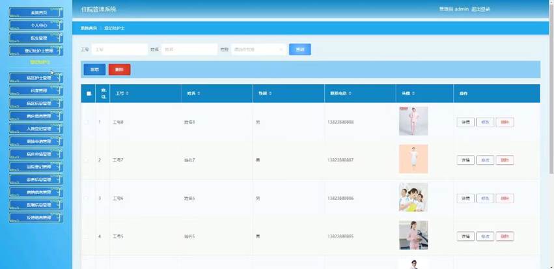
Task: Open the avatar thumbnail for 工号5
Action: click(413, 235)
